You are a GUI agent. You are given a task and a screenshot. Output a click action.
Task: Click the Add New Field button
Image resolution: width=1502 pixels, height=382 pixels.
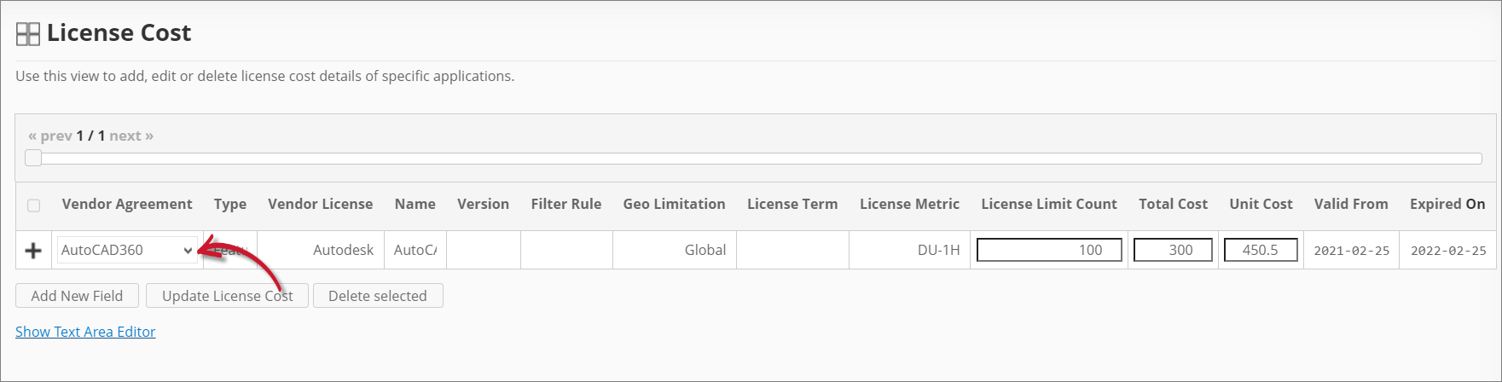pos(77,296)
